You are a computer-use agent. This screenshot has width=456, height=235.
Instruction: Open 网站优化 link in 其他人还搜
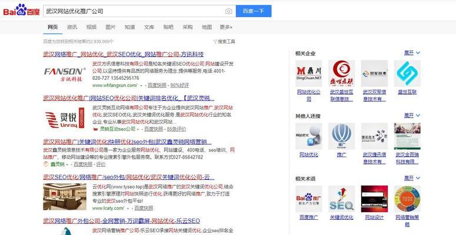[x=309, y=155]
